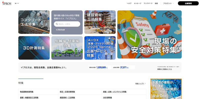The width and height of the screenshot is (200, 99).
Task: Click the search magnifier icon
Action: click(x=57, y=24)
